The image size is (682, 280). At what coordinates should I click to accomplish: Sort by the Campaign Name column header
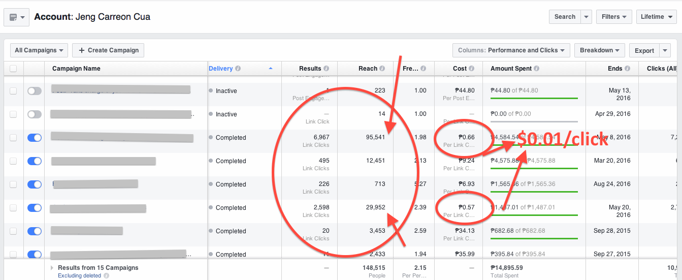[x=76, y=69]
